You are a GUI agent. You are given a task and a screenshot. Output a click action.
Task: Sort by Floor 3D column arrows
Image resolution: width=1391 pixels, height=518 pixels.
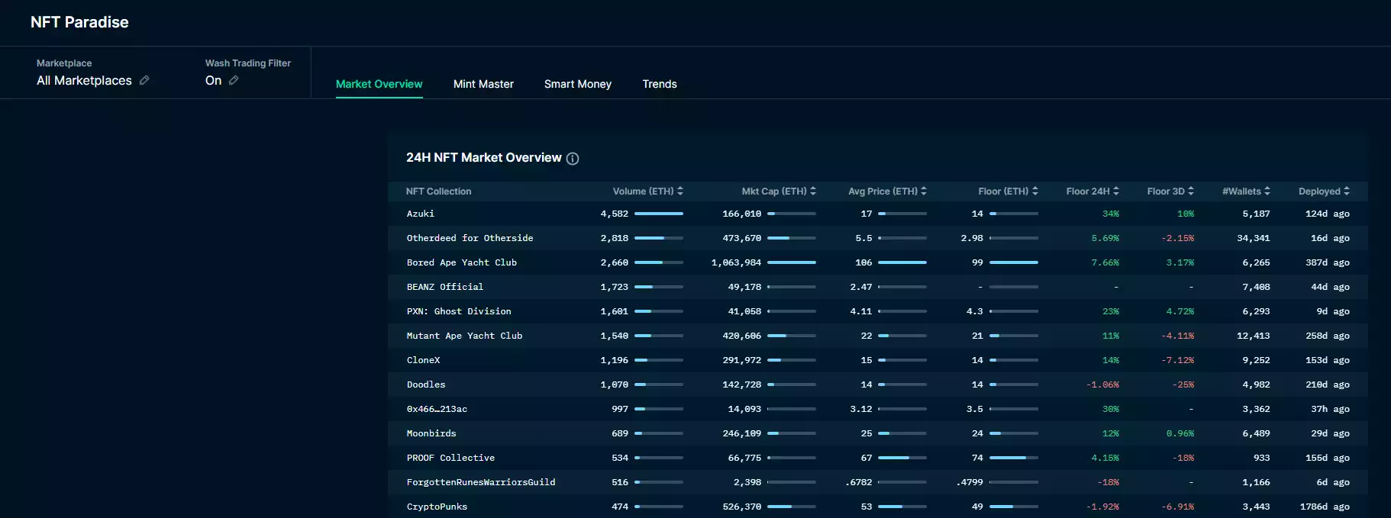coord(1191,191)
